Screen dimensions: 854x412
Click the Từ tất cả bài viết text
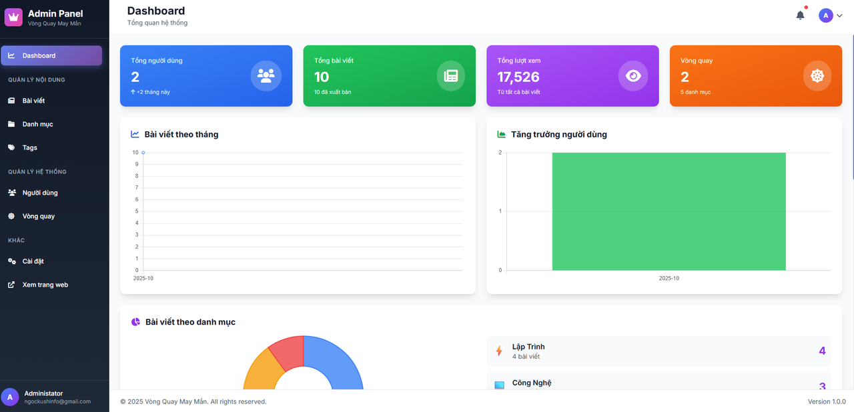pyautogui.click(x=518, y=92)
